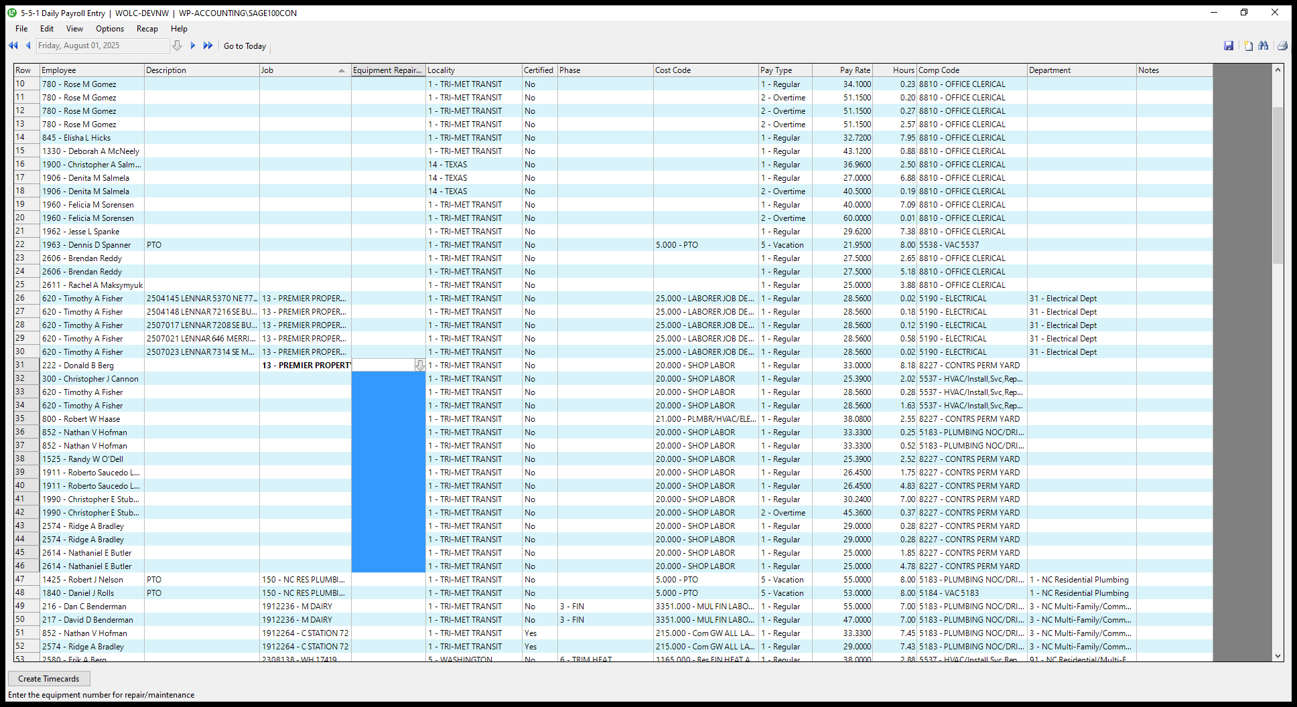
Task: Click the Pay Rate column header
Action: (841, 70)
